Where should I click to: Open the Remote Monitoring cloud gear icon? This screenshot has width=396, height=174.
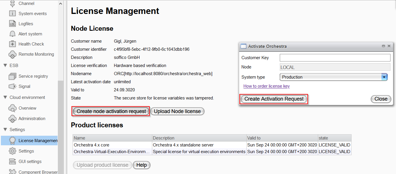pyautogui.click(x=12, y=54)
